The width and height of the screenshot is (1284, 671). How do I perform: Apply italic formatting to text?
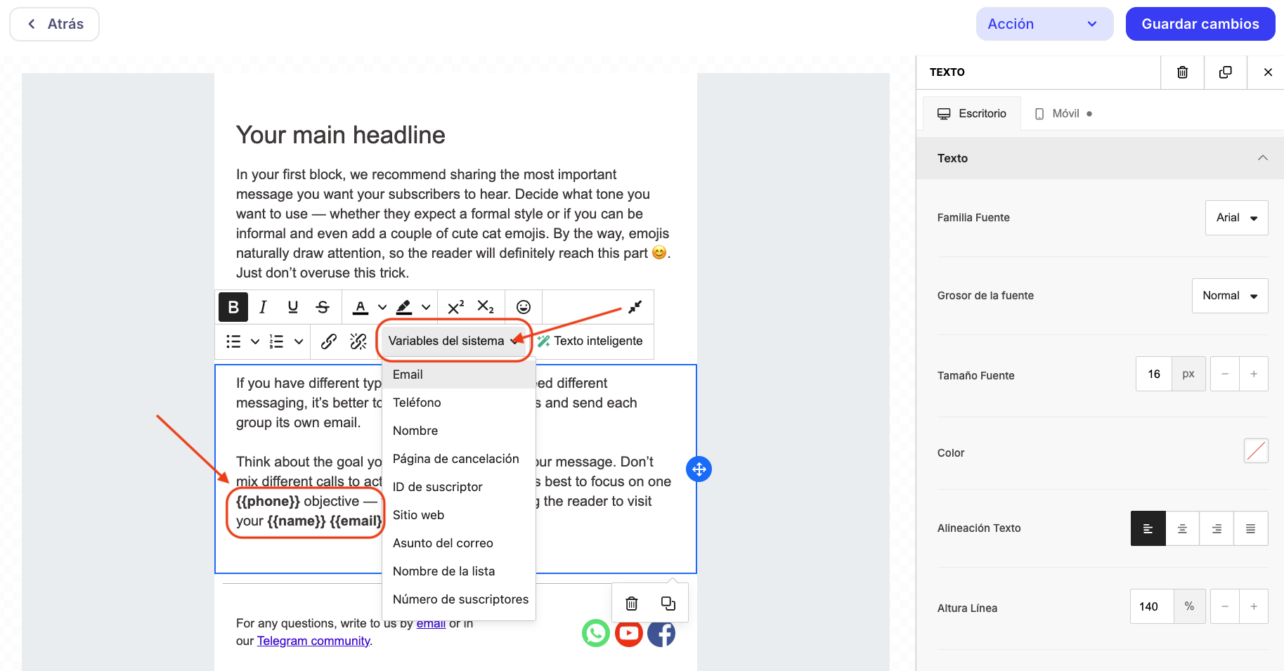point(263,307)
